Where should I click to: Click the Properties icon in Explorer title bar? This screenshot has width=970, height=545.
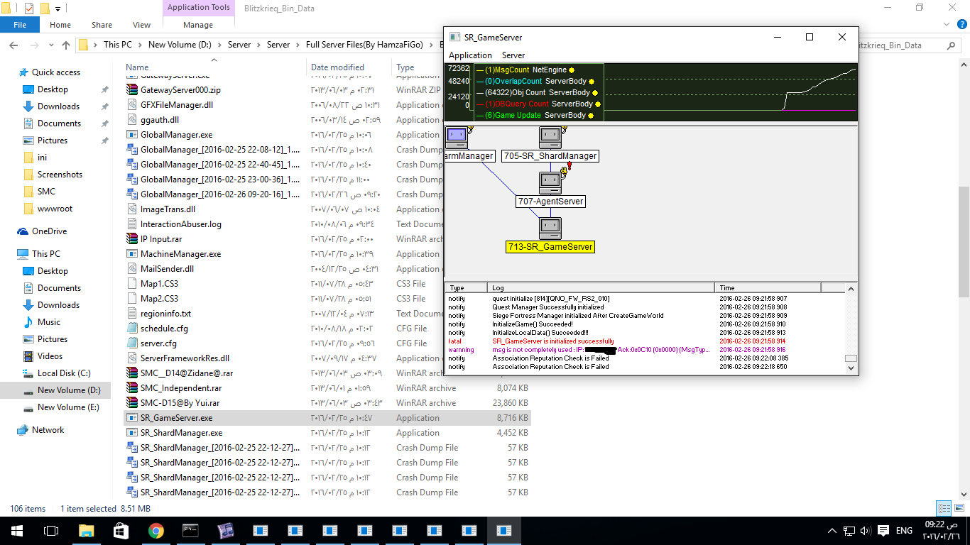click(x=29, y=9)
